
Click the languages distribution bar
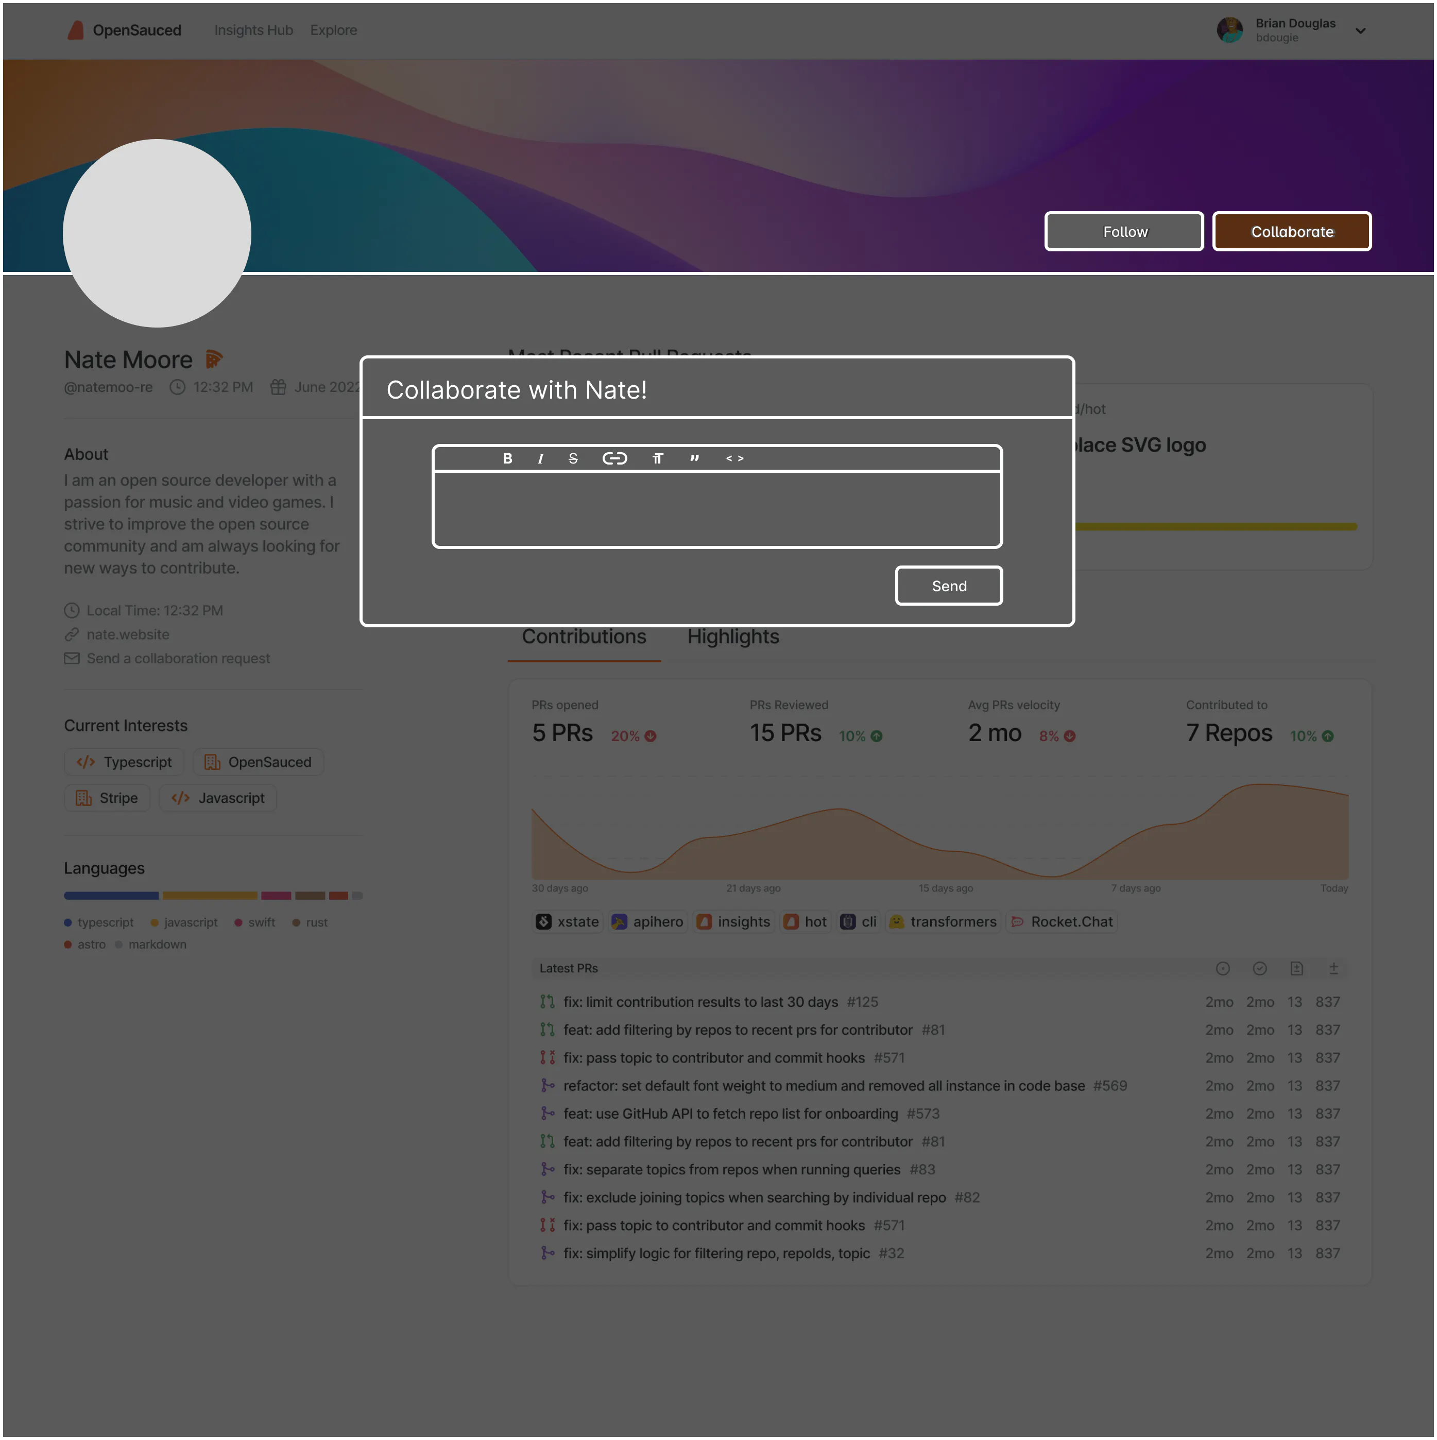(x=212, y=895)
